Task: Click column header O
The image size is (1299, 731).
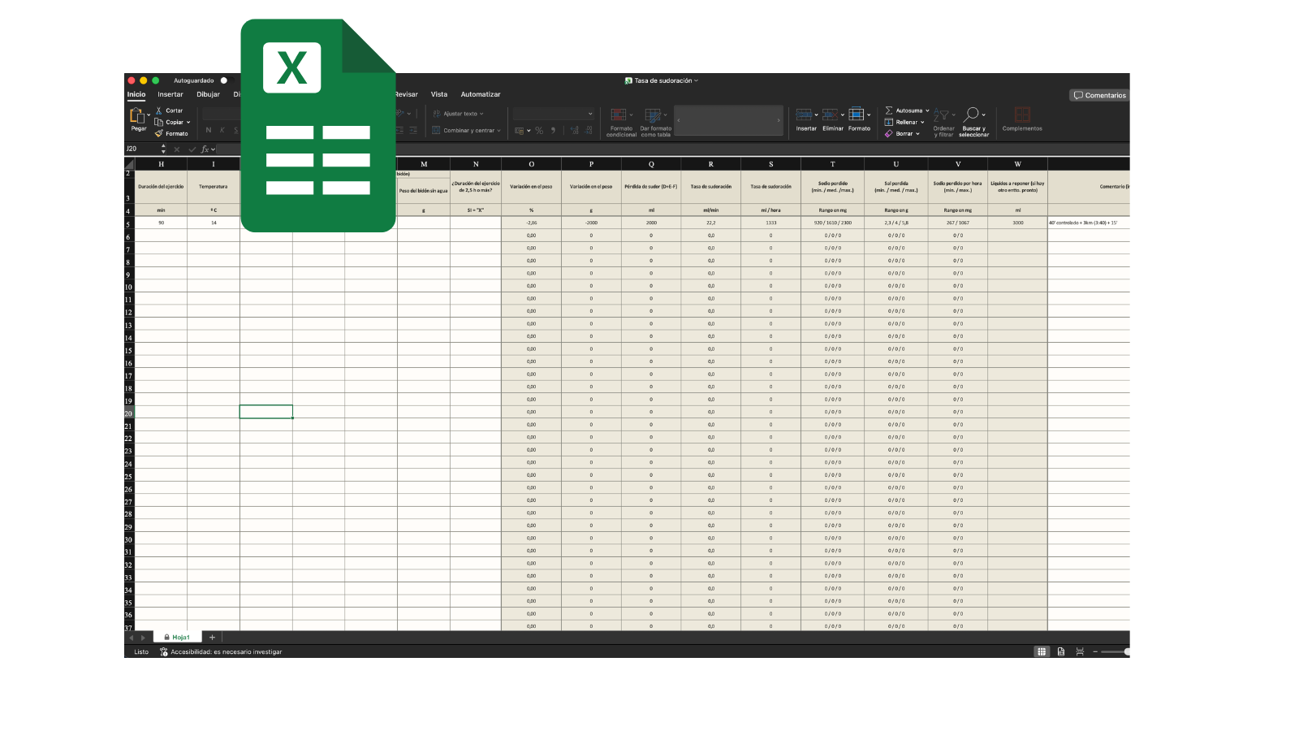Action: click(532, 164)
